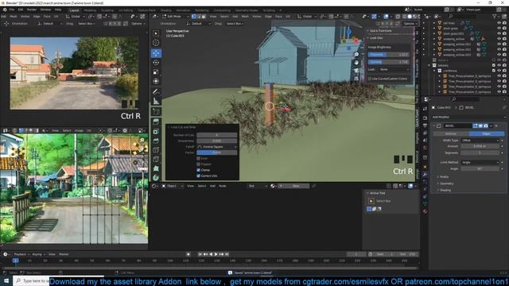Viewport: 509px width, 286px height.
Task: Adjust the Exposure slider in Image Brightness
Action: [388, 55]
